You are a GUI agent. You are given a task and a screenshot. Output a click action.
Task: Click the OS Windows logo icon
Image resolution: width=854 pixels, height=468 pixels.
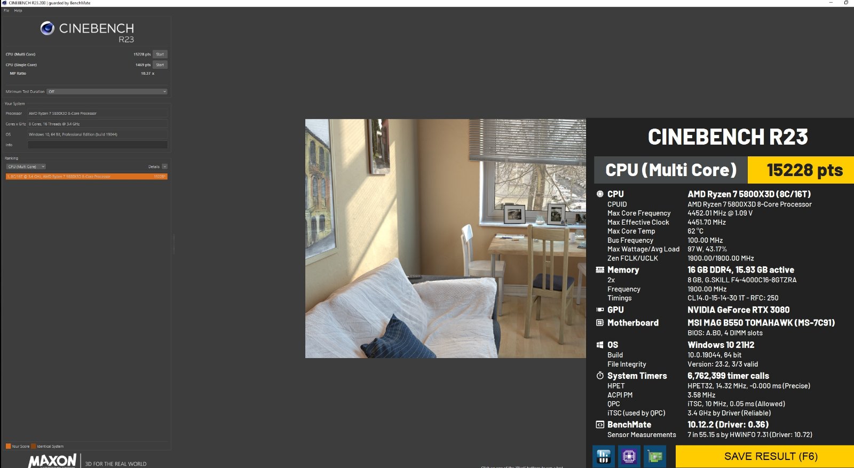point(600,345)
